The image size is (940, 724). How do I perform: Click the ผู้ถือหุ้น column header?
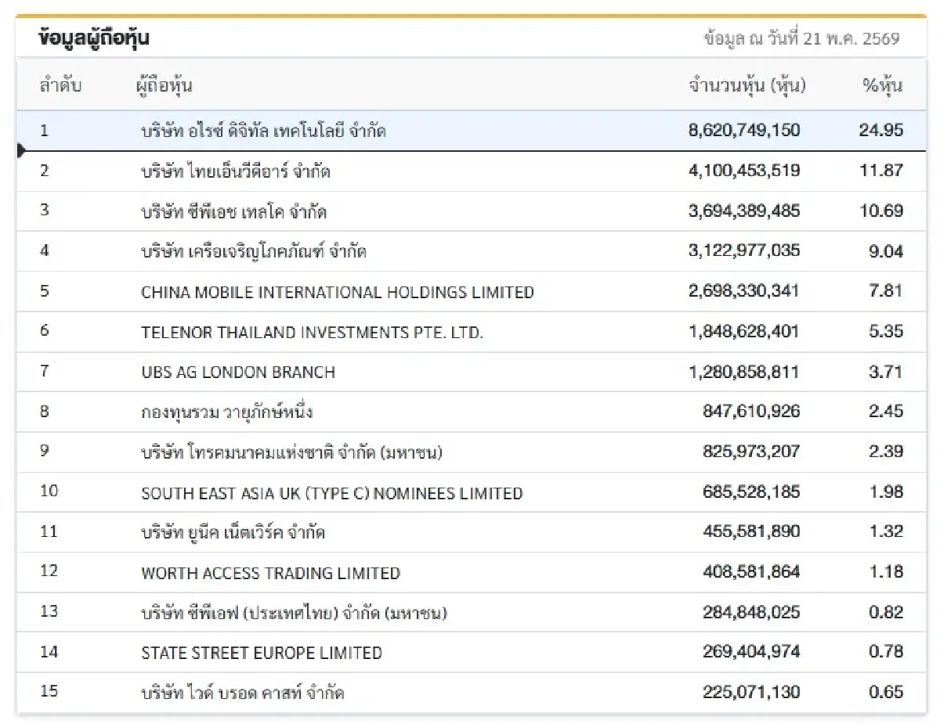click(164, 85)
